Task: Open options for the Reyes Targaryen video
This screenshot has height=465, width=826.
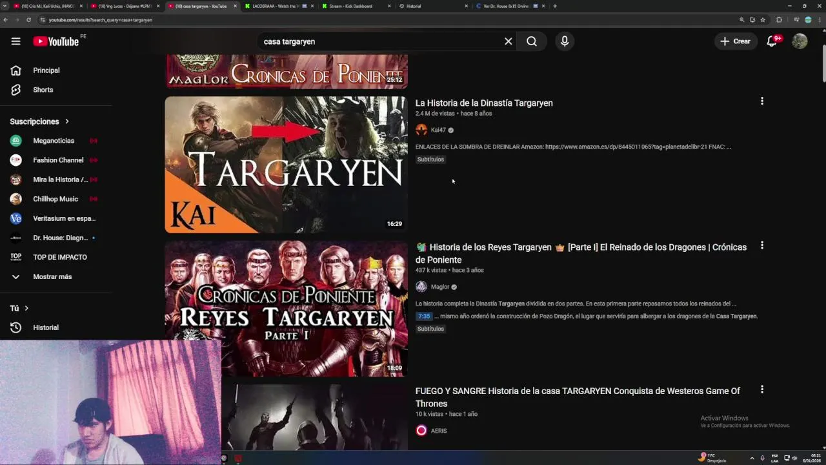Action: 762,245
